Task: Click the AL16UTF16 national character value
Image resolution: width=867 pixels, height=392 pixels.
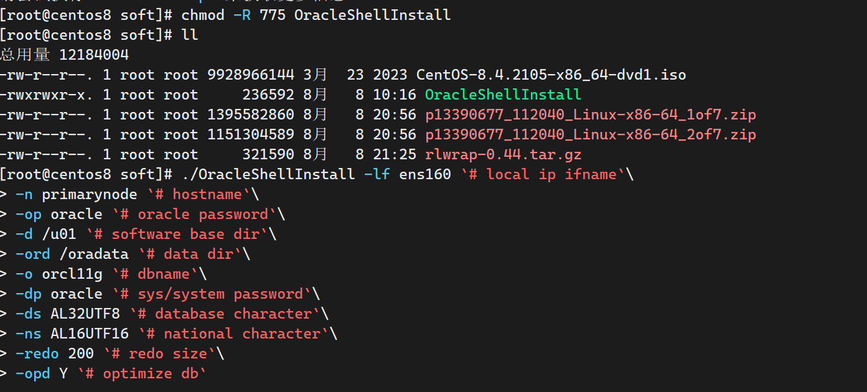Action: click(x=89, y=334)
